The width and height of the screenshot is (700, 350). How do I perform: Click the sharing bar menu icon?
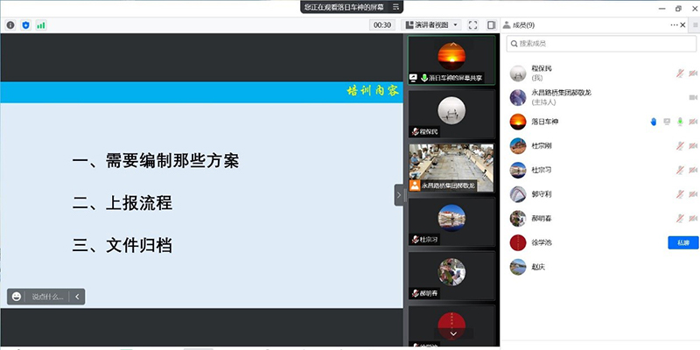(x=398, y=7)
